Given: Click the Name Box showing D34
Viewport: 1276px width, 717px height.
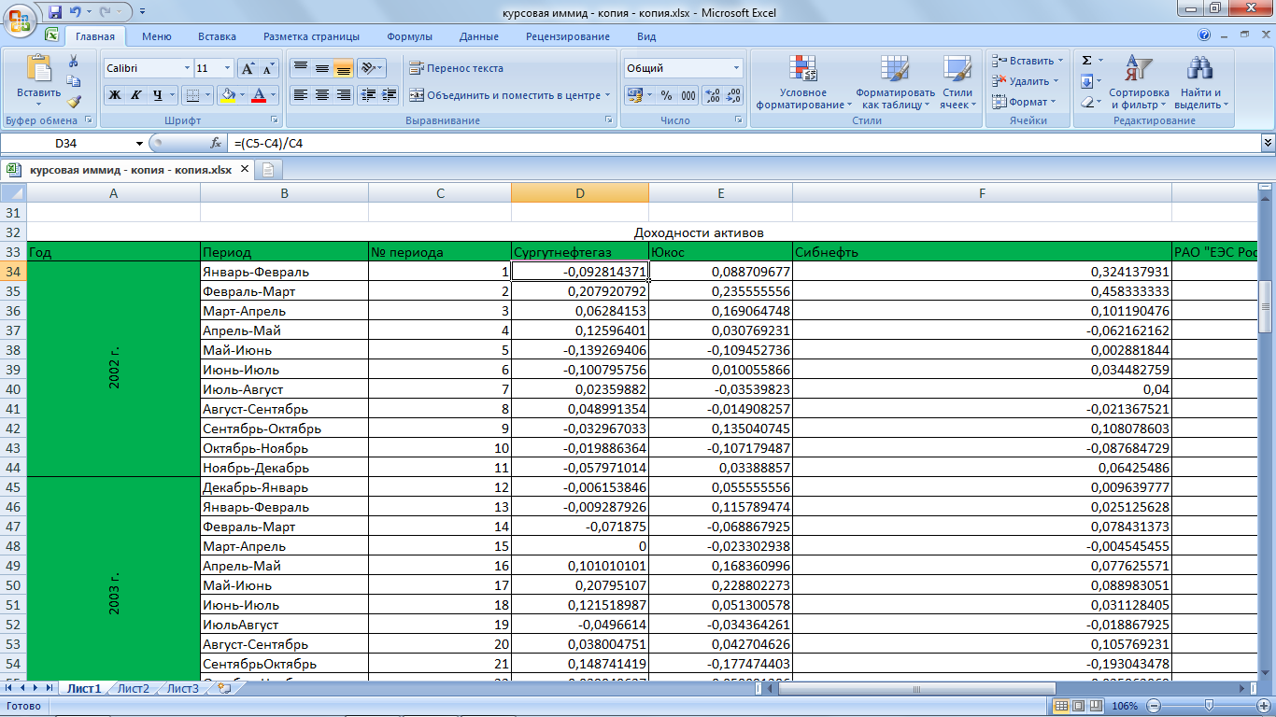Looking at the screenshot, I should [67, 143].
